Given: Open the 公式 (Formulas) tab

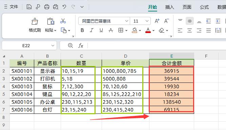Looking at the screenshot, I should click(x=204, y=7).
